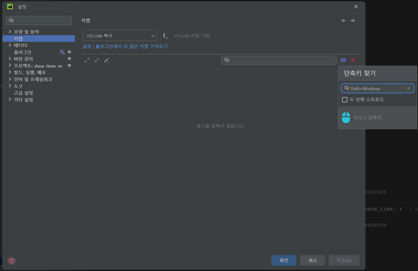Screen dimensions: 418x271
Task: Expand the 에디터 tree node
Action: (10, 45)
